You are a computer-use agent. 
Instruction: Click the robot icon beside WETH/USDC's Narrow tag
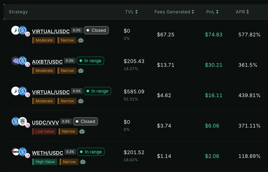click(83, 162)
